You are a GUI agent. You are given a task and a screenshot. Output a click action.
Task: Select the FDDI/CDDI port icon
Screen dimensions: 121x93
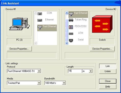tap(71, 27)
